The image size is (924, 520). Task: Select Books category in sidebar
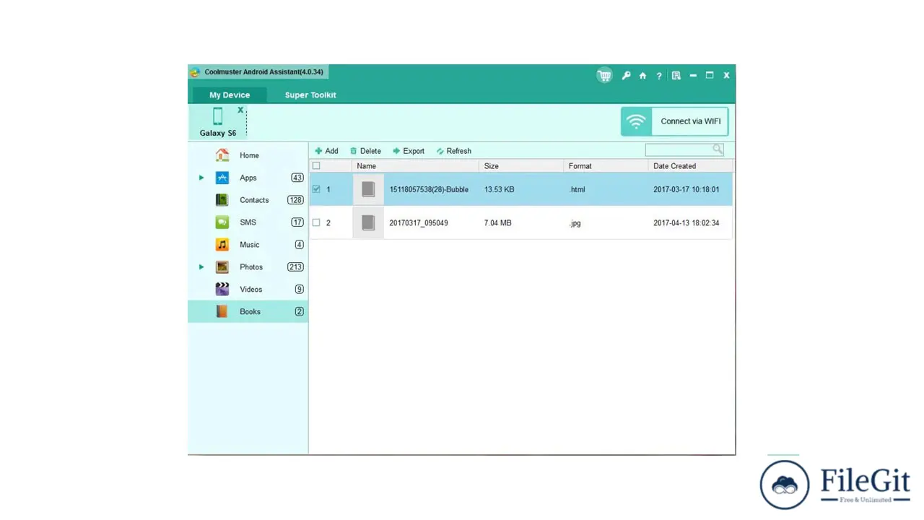tap(248, 311)
